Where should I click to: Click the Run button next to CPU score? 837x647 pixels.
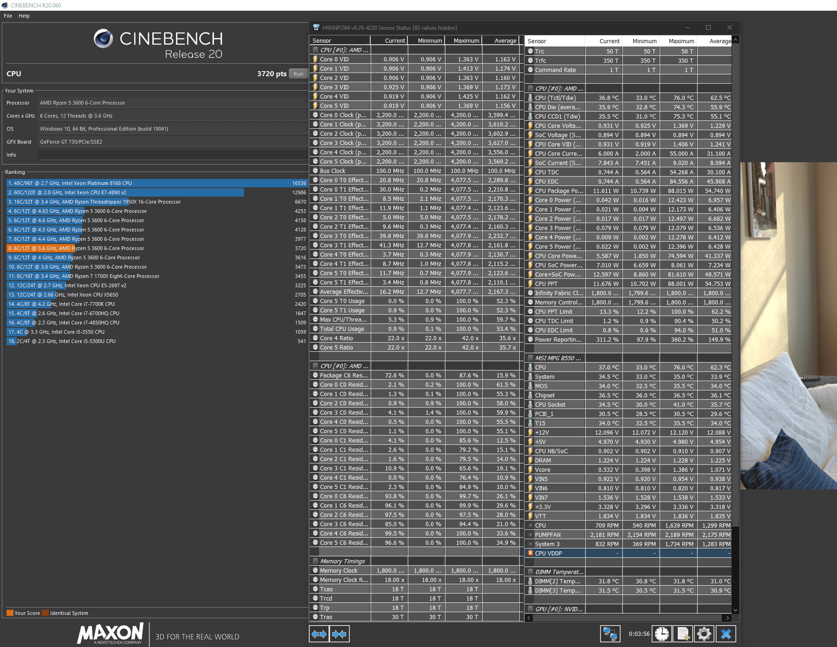(x=298, y=74)
